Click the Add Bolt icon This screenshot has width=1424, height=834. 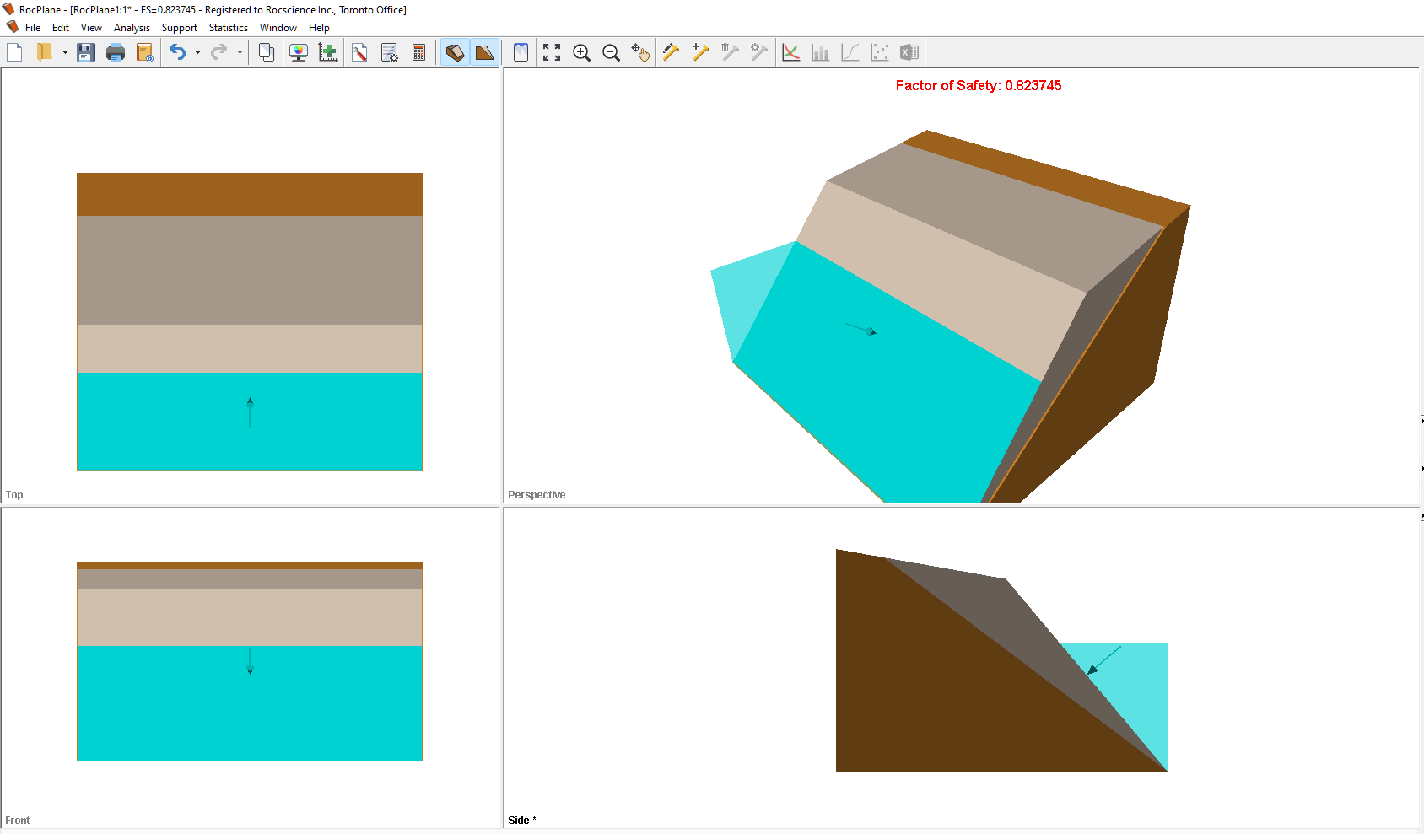[701, 52]
